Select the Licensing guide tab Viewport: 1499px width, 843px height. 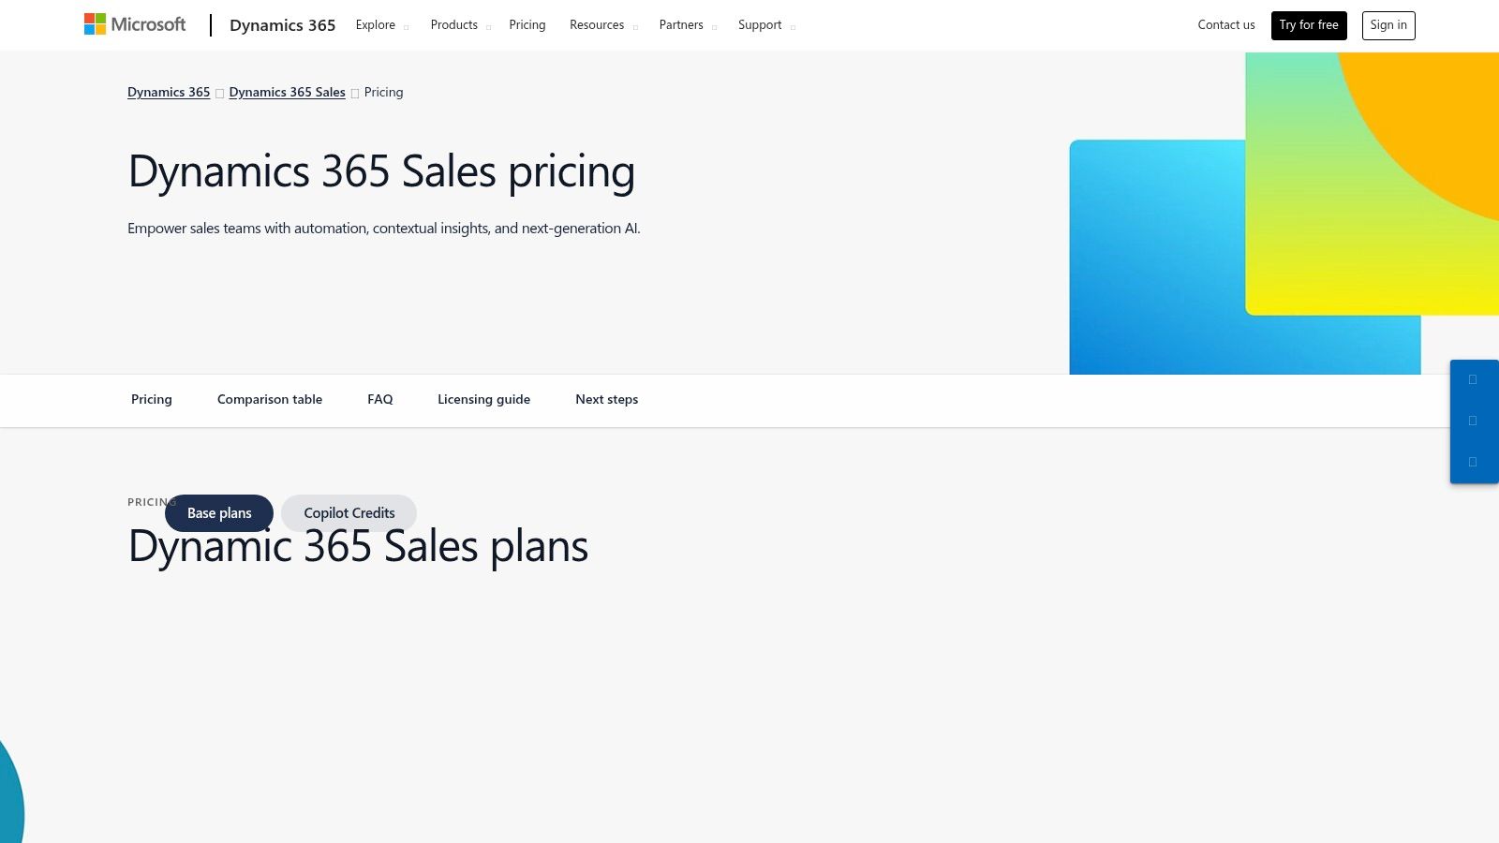pos(483,399)
